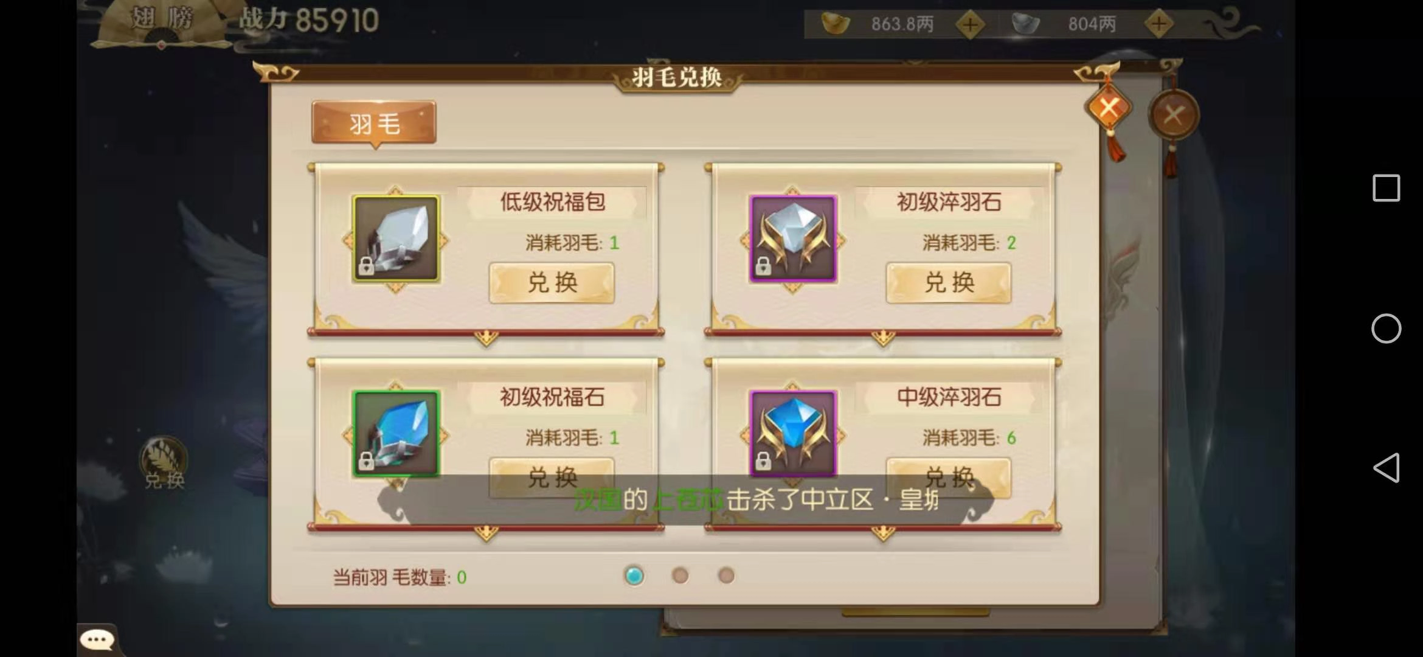This screenshot has height=657, width=1423.
Task: Exchange feathers for 初级祝福石
Action: pos(552,478)
